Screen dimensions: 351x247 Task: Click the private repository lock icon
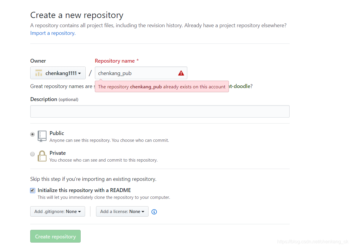tap(42, 156)
